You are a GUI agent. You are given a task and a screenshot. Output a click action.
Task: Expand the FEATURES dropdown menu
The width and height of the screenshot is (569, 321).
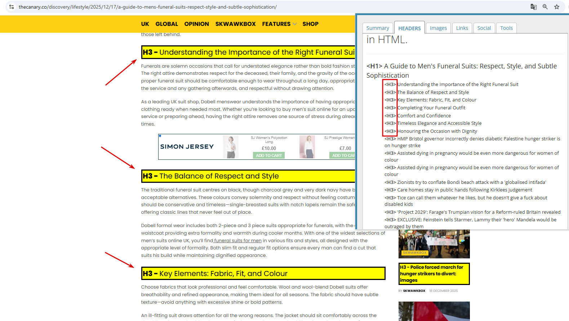[279, 24]
